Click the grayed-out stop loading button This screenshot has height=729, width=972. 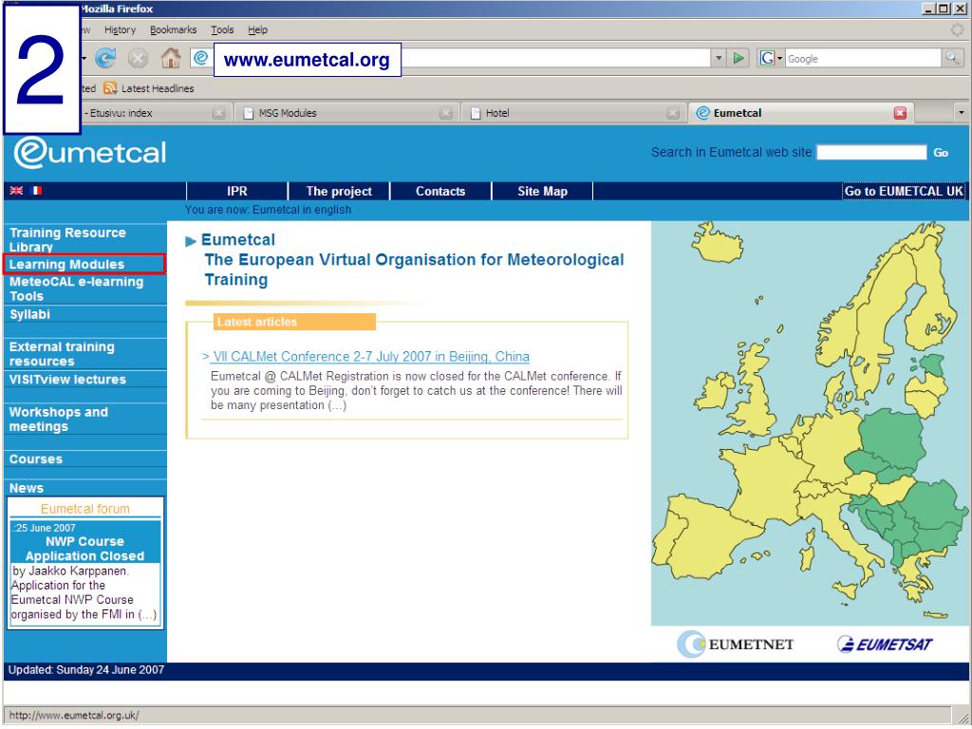pos(138,58)
